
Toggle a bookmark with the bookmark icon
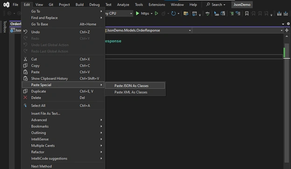[x=247, y=14]
